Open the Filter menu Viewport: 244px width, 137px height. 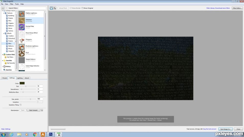point(12,4)
